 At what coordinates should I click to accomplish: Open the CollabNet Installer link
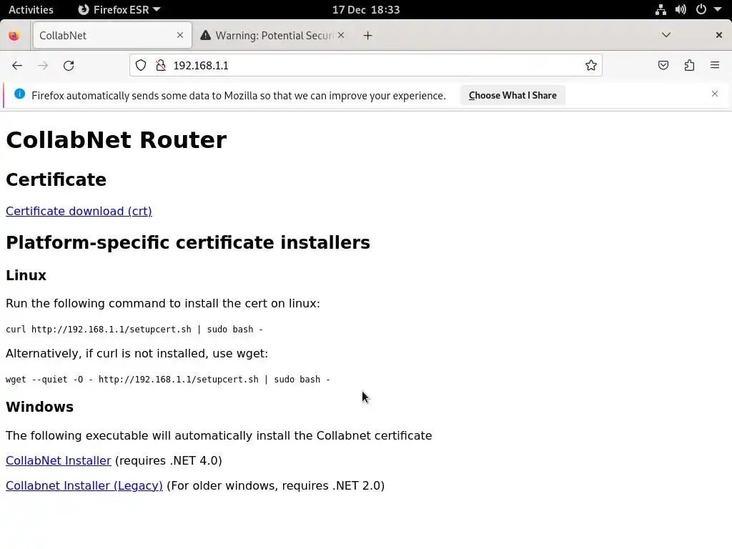click(x=59, y=461)
